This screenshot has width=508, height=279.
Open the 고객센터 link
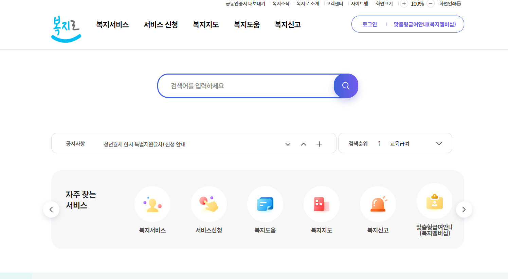tap(334, 4)
